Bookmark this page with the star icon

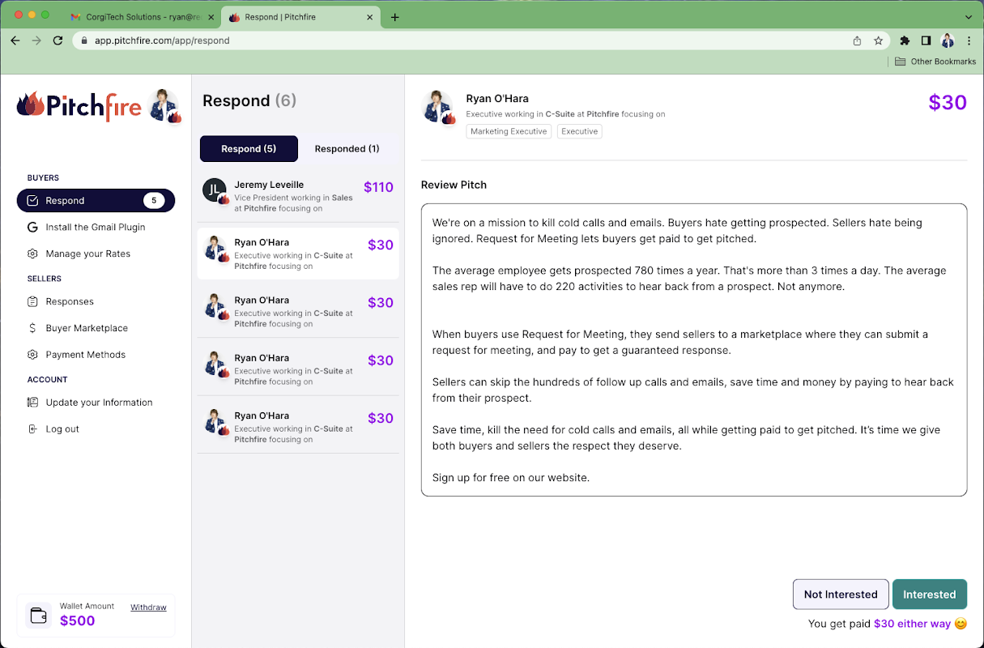point(878,40)
